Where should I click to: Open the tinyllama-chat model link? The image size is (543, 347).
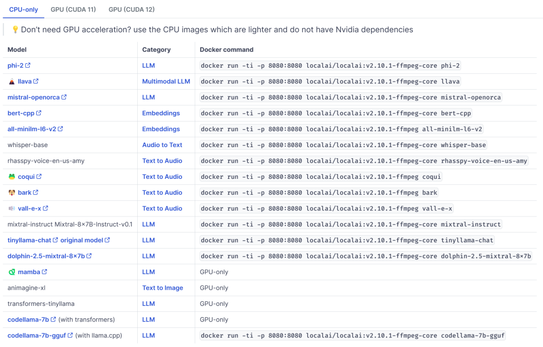(30, 241)
